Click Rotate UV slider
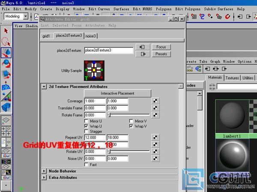 129,151
